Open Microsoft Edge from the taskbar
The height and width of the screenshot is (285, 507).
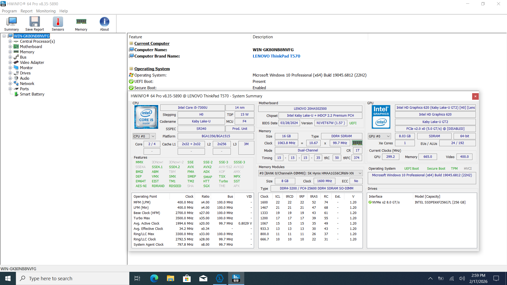tap(154, 278)
